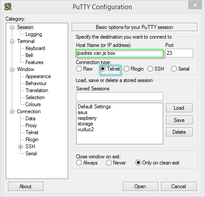205x197 pixels.
Task: Open the Telnet category in tree
Action: tap(32, 133)
